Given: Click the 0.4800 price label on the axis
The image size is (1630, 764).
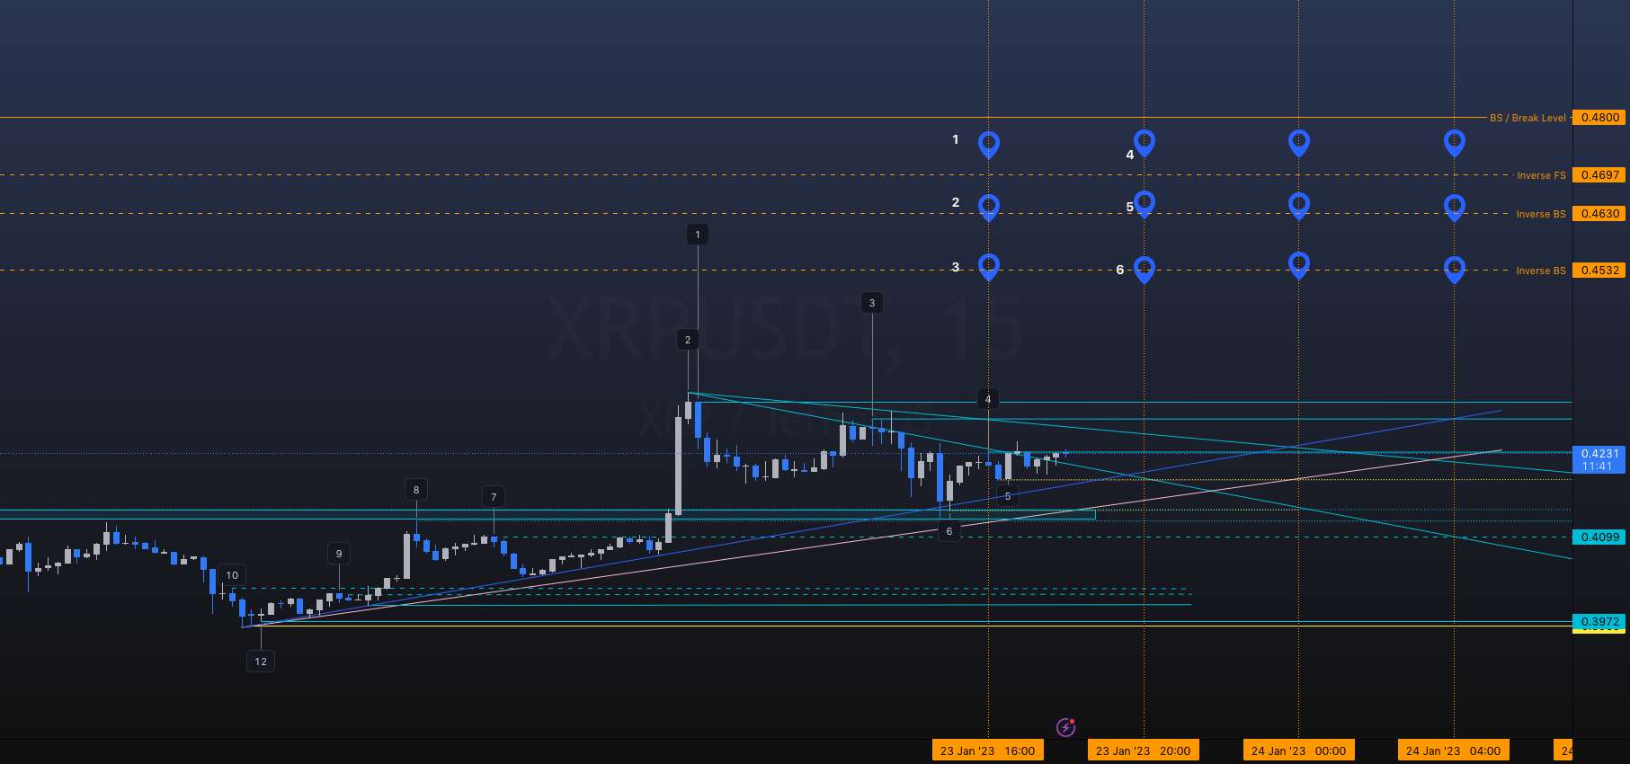Looking at the screenshot, I should coord(1599,117).
